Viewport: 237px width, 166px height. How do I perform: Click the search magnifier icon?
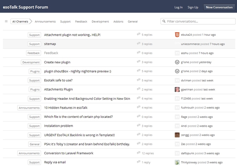tap(164, 21)
